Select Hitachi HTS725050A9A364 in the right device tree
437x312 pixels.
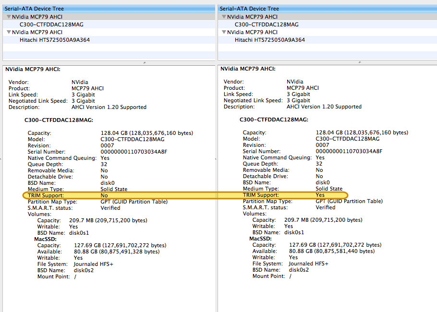coord(269,40)
